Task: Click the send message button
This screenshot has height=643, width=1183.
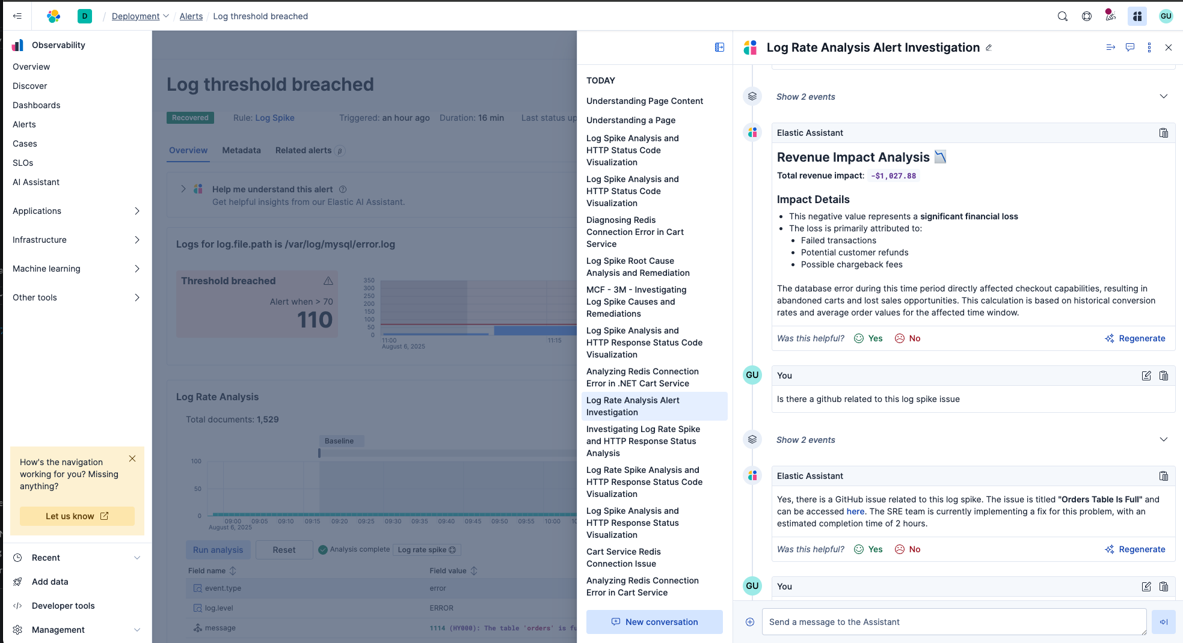Action: (x=1164, y=622)
